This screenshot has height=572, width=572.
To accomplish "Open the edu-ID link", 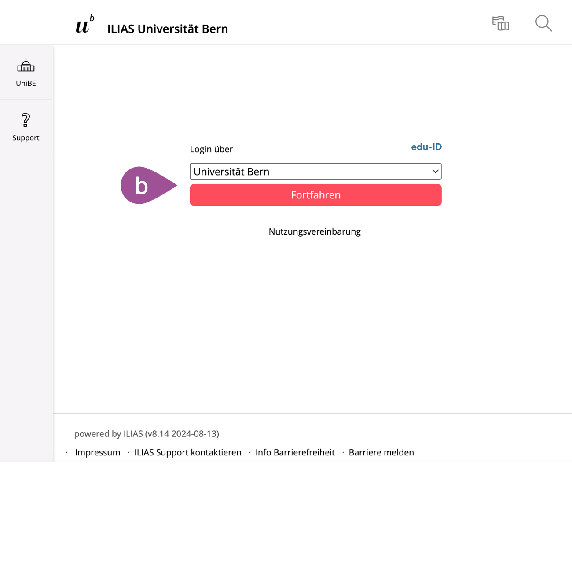I will 426,147.
